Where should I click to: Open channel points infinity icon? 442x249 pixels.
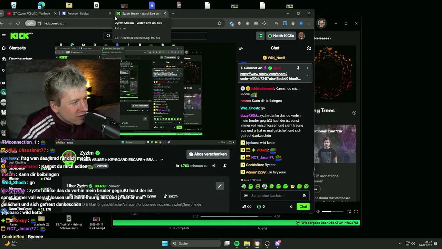(247, 206)
